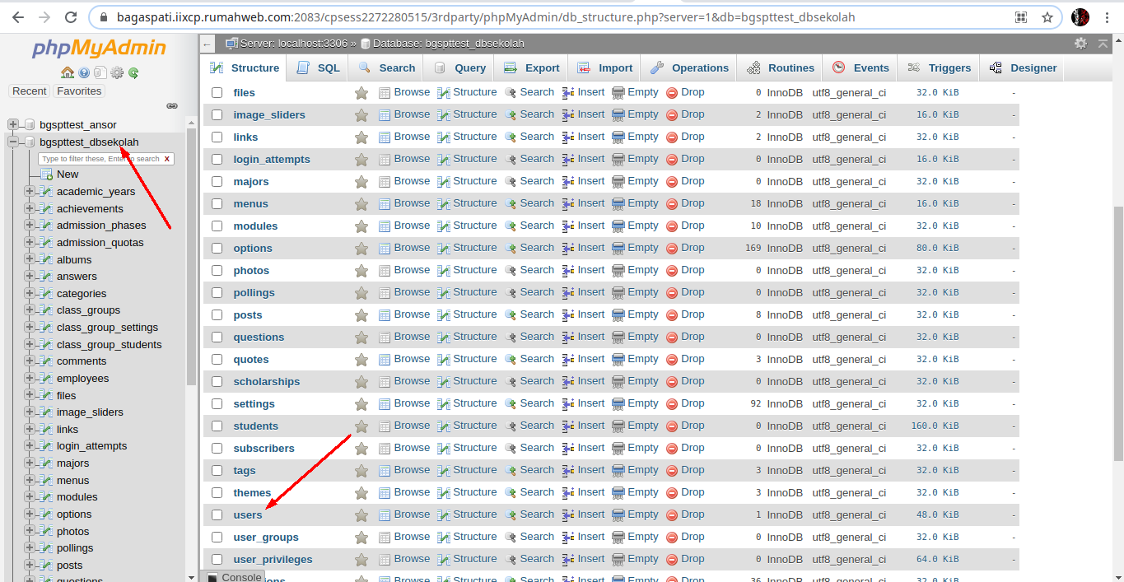Expand options table node in navigation
The height and width of the screenshot is (582, 1124).
tap(30, 514)
